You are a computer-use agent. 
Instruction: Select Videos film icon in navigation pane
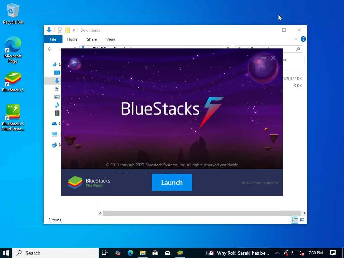point(57,113)
